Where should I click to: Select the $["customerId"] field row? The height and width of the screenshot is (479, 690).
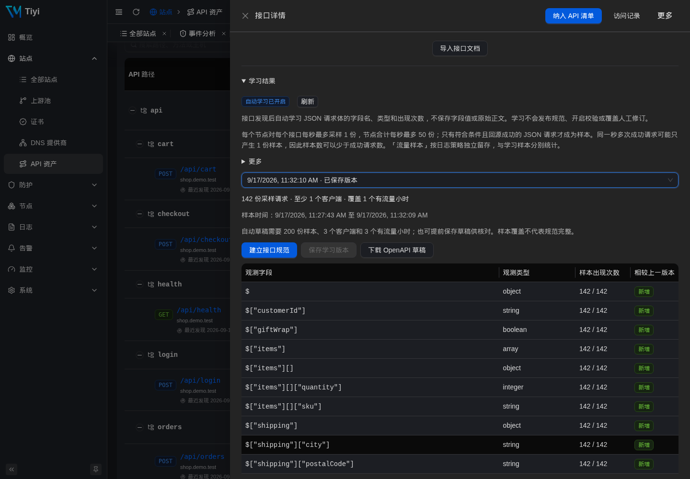[460, 310]
